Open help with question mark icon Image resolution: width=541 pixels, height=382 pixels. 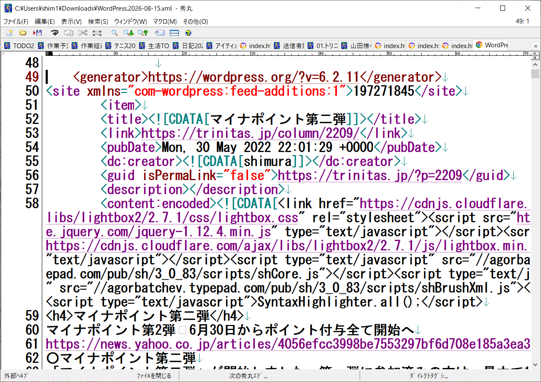pos(188,32)
